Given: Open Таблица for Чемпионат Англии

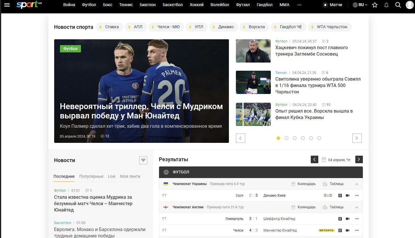Looking at the screenshot, I should (x=333, y=207).
